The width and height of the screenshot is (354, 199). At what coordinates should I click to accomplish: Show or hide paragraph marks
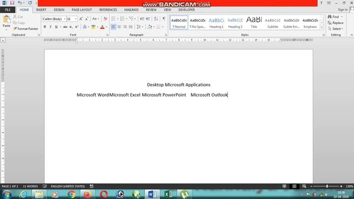click(x=164, y=19)
